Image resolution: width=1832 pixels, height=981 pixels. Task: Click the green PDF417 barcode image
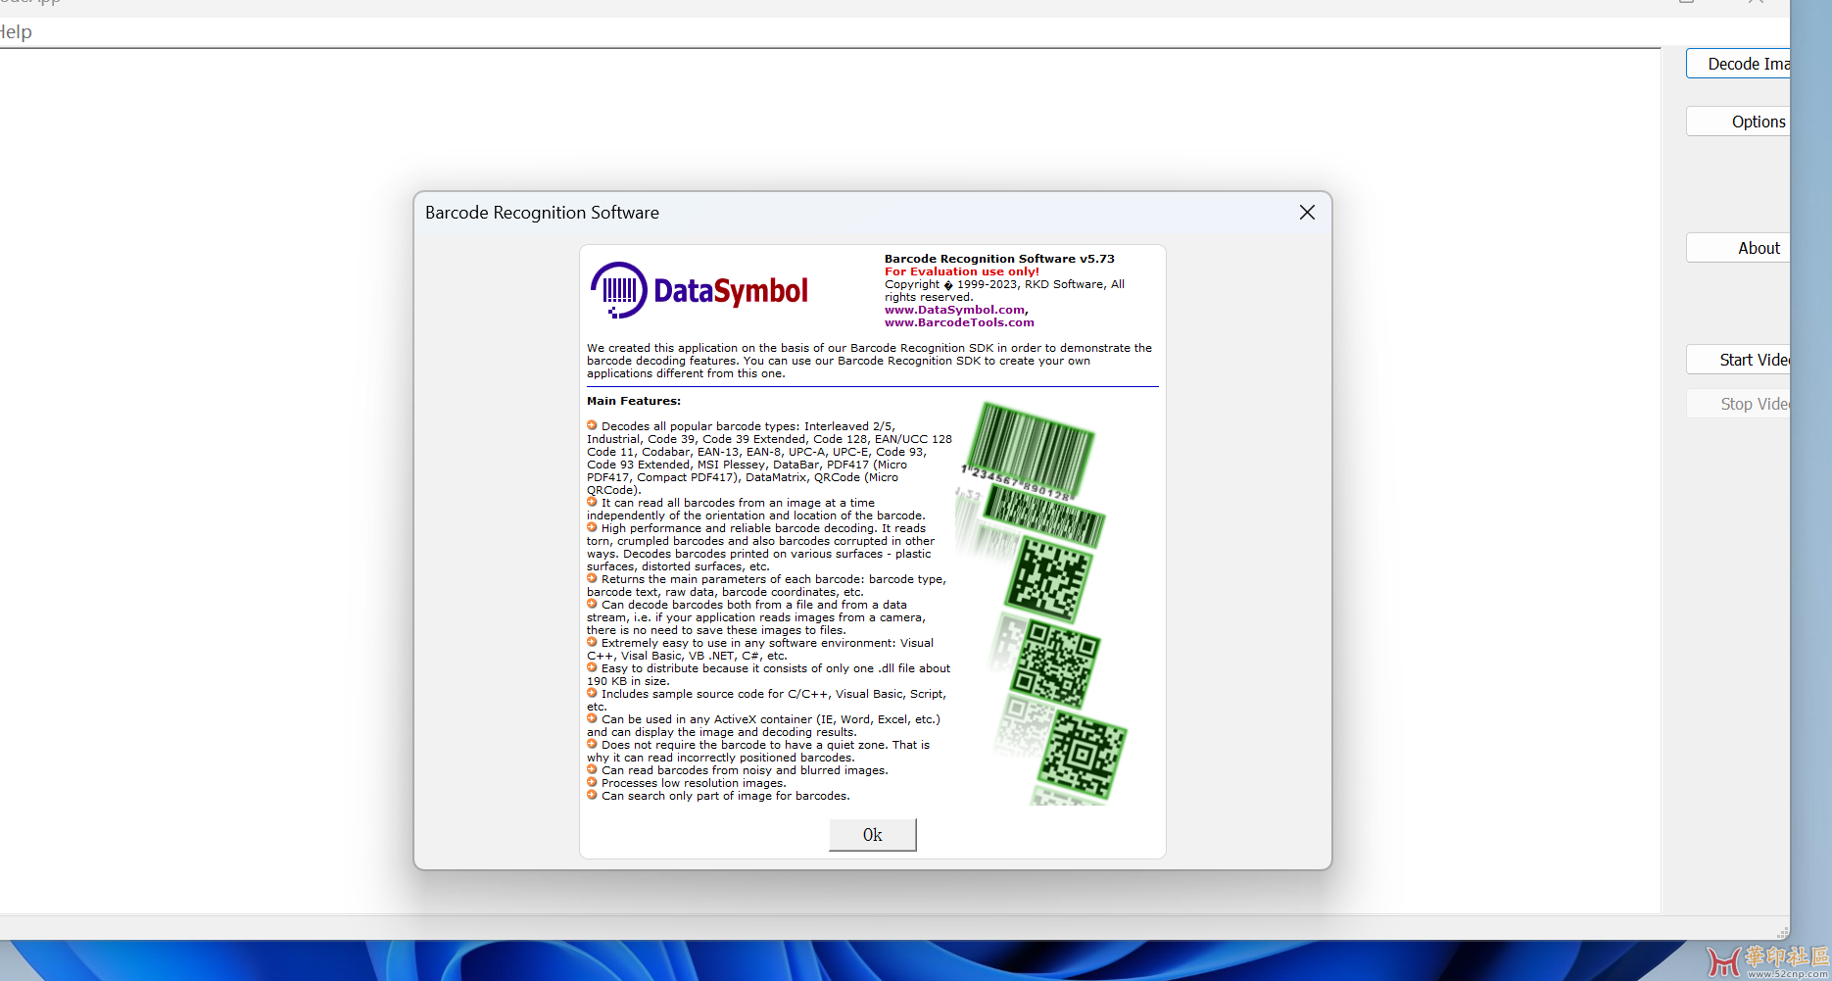pyautogui.click(x=1044, y=515)
